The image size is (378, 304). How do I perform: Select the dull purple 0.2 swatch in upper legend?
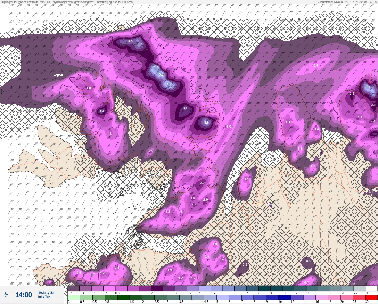click(x=74, y=288)
